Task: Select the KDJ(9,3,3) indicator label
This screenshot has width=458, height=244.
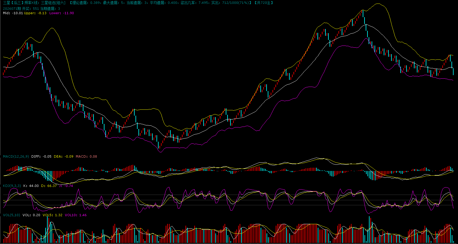Action: [x=12, y=186]
